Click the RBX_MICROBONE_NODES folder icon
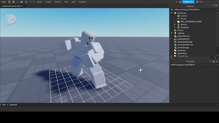Image resolution: width=219 pixels, height=123 pixels. (x=178, y=22)
